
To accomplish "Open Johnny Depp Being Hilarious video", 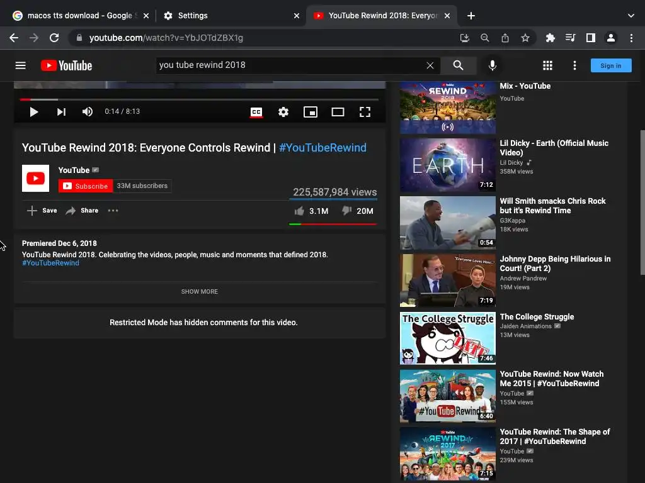I will coord(555,264).
